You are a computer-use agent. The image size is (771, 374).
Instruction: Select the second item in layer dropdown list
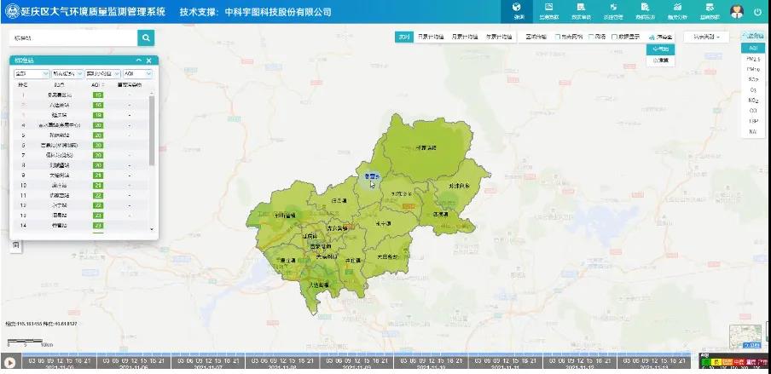[660, 60]
